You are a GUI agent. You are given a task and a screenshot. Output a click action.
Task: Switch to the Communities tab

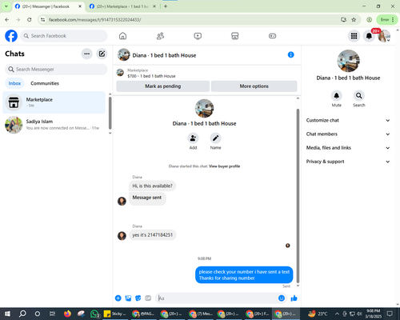pyautogui.click(x=45, y=83)
